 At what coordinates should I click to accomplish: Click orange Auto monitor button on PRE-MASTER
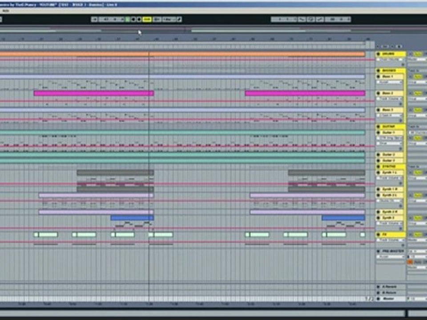pos(410,261)
